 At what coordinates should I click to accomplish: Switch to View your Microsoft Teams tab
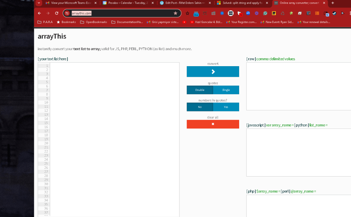click(x=71, y=3)
